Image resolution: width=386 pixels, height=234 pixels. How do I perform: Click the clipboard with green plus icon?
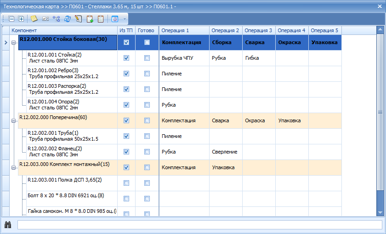[x=90, y=19]
